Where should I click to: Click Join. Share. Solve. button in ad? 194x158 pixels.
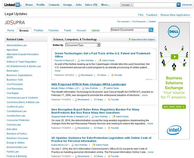174,107
